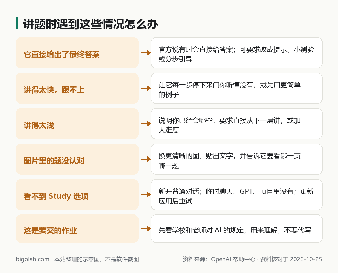
Task: Select the card 看不到 Study 选项
Action: click(x=77, y=194)
